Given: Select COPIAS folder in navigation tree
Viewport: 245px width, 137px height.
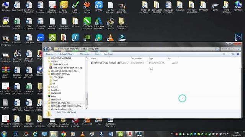Looking at the screenshot, I should coord(54,61).
